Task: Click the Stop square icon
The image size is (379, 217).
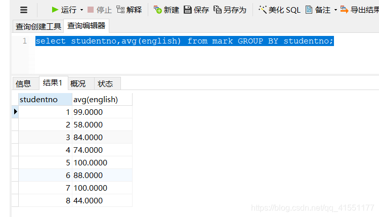Action: click(91, 10)
